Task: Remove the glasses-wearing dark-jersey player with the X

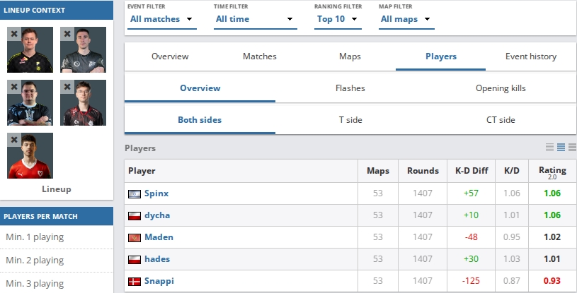Action: tap(14, 87)
